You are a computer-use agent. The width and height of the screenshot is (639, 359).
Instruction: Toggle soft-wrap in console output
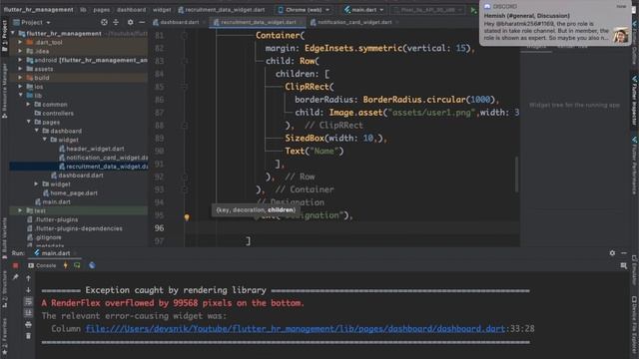coord(28,301)
